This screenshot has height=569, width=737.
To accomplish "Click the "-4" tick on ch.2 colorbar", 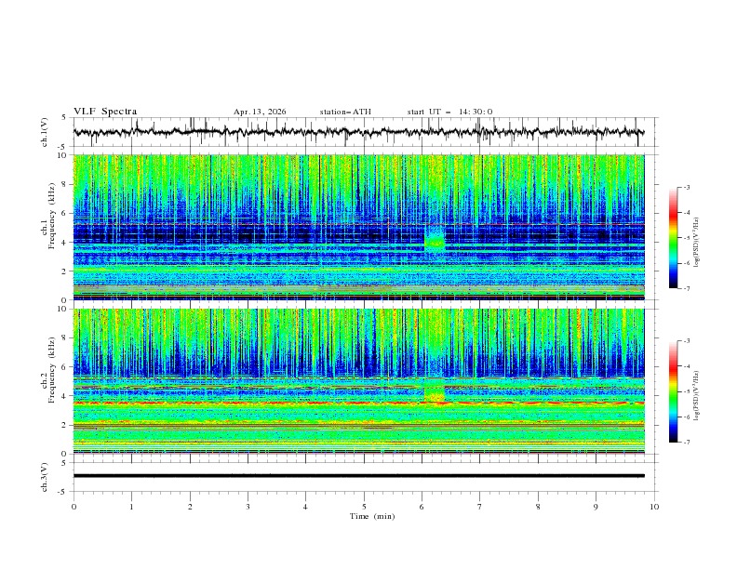I will (687, 366).
